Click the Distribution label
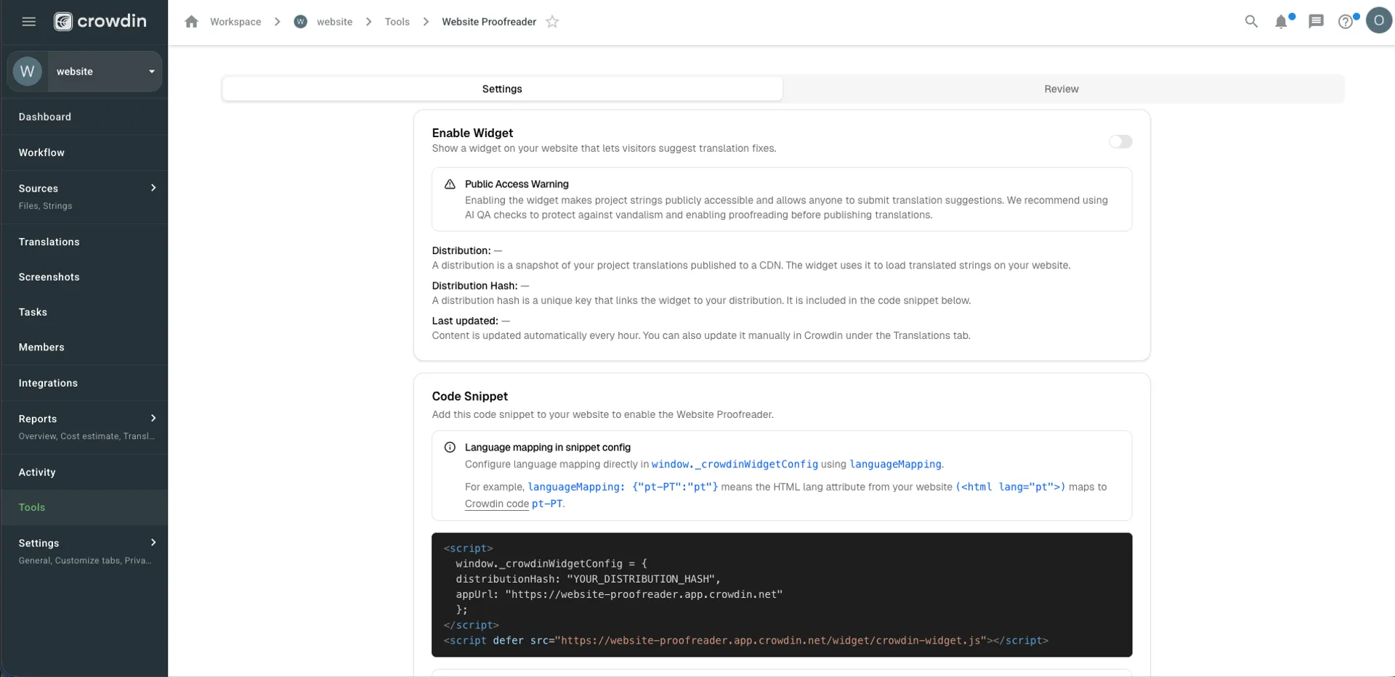The height and width of the screenshot is (677, 1395). point(461,250)
